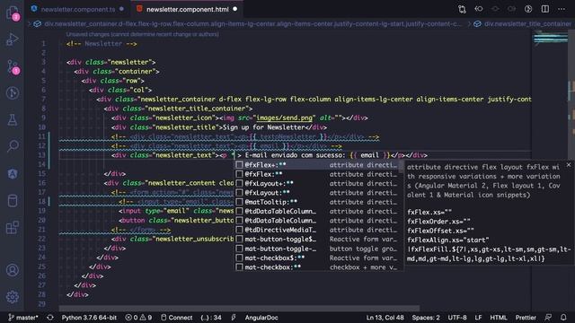Image resolution: width=575 pixels, height=323 pixels.
Task: Open the Run and Debug view
Action: tap(12, 39)
